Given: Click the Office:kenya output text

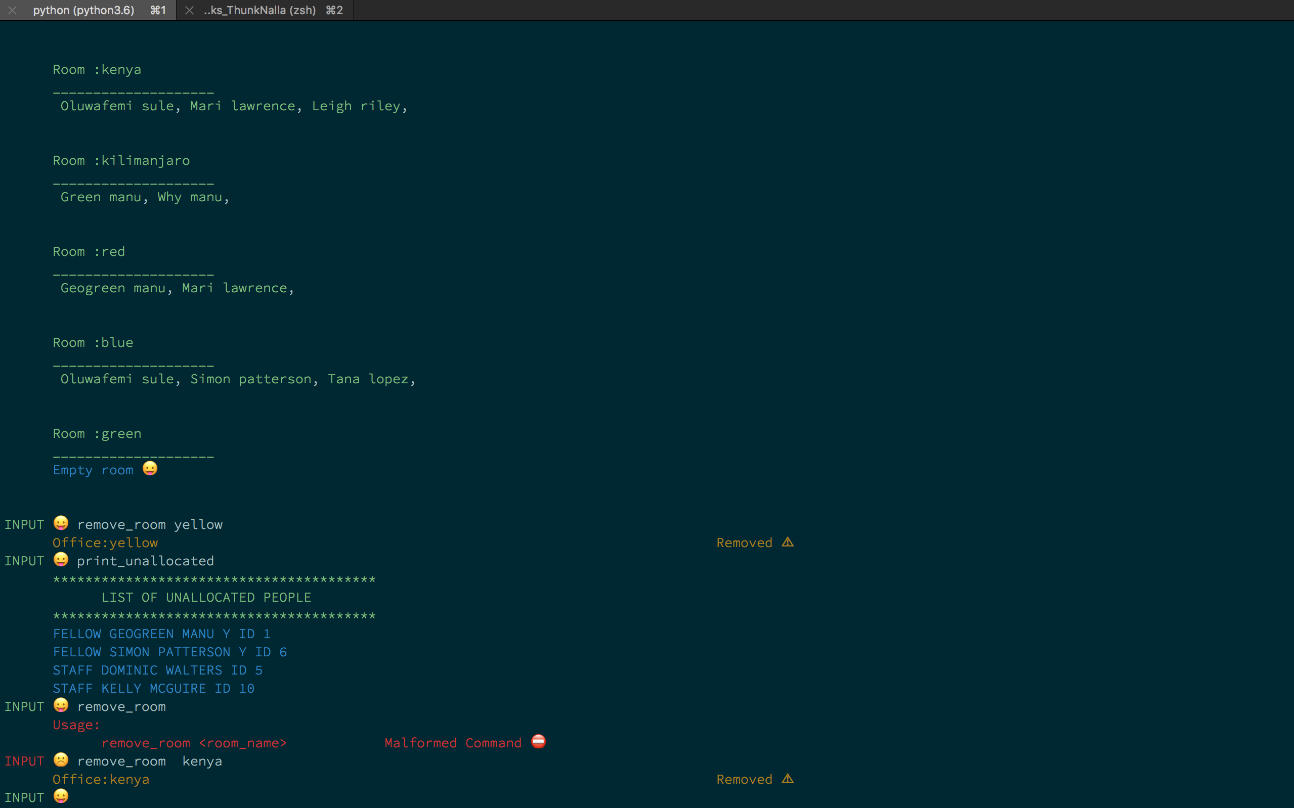Looking at the screenshot, I should coord(101,779).
